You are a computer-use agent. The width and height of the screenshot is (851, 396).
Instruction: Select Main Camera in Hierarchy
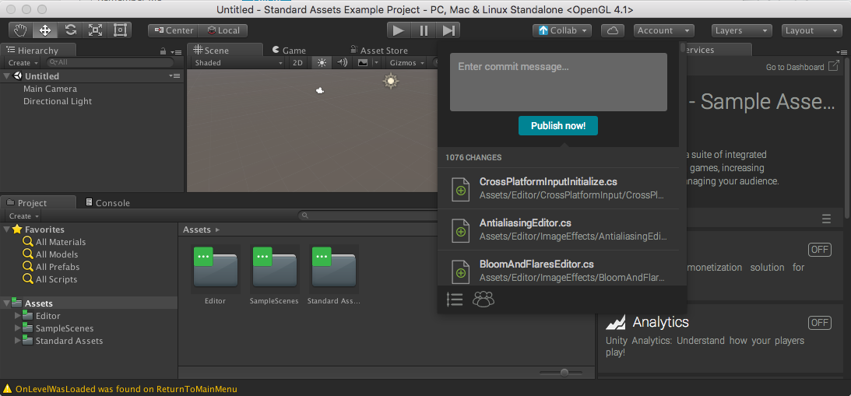(50, 89)
